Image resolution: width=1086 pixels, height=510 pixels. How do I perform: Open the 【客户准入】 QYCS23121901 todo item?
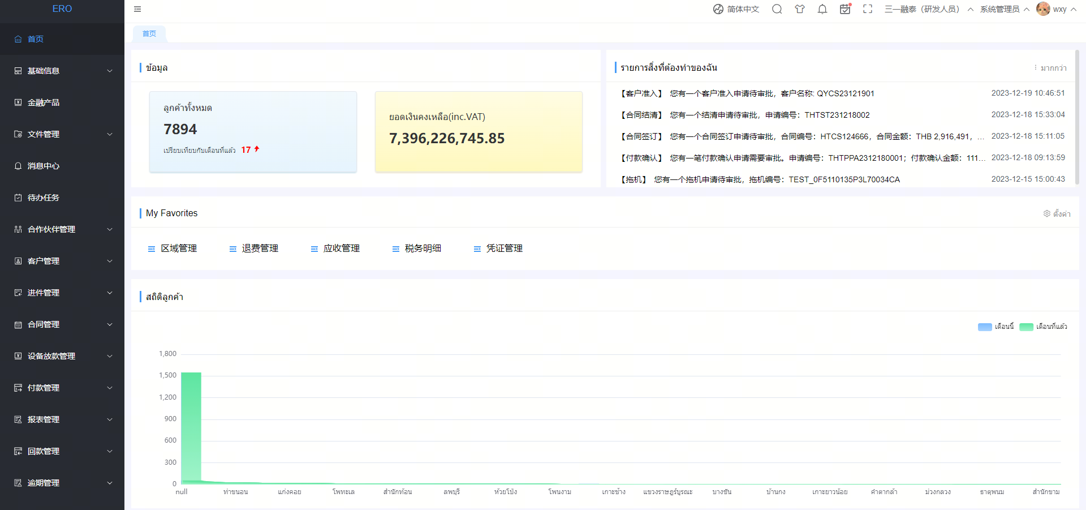click(x=843, y=93)
